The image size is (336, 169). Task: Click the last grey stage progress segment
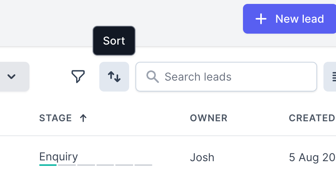click(144, 165)
